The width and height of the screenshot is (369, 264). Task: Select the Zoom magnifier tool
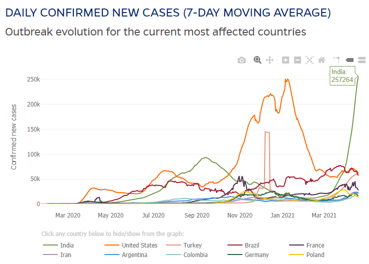[x=258, y=60]
